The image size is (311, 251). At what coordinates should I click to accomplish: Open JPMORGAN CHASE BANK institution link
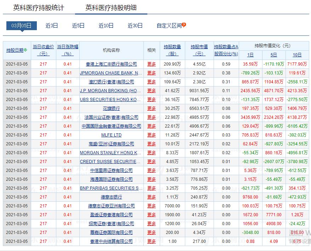coord(111,73)
